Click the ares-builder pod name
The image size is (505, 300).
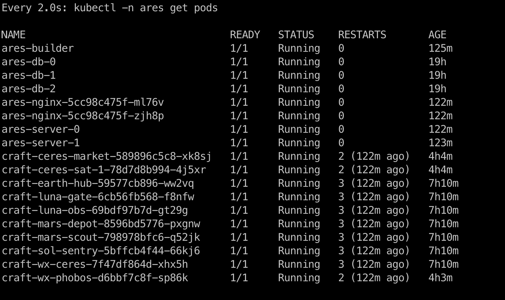[x=38, y=48]
